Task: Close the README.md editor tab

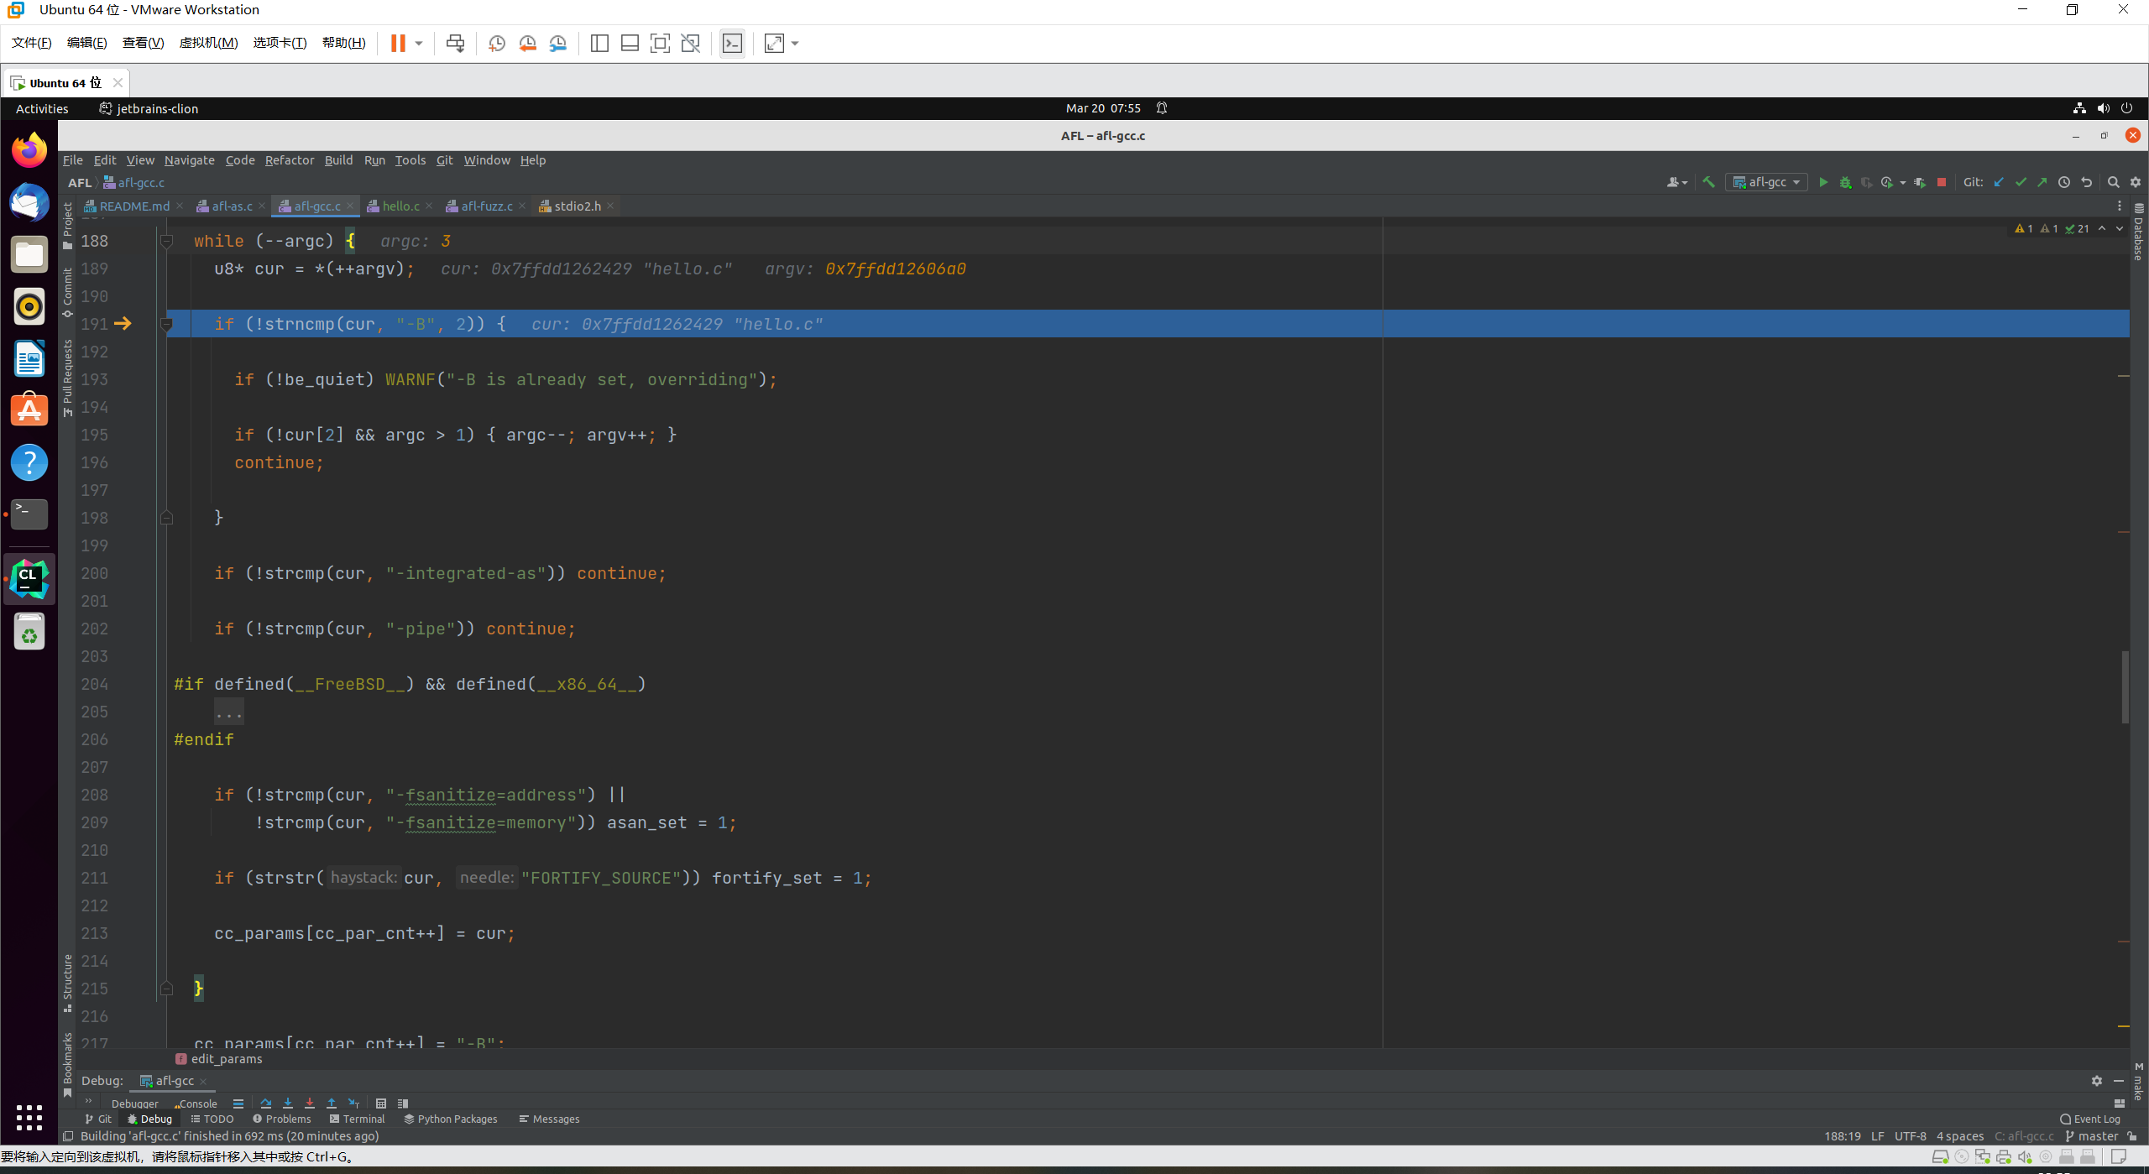Action: (x=180, y=206)
